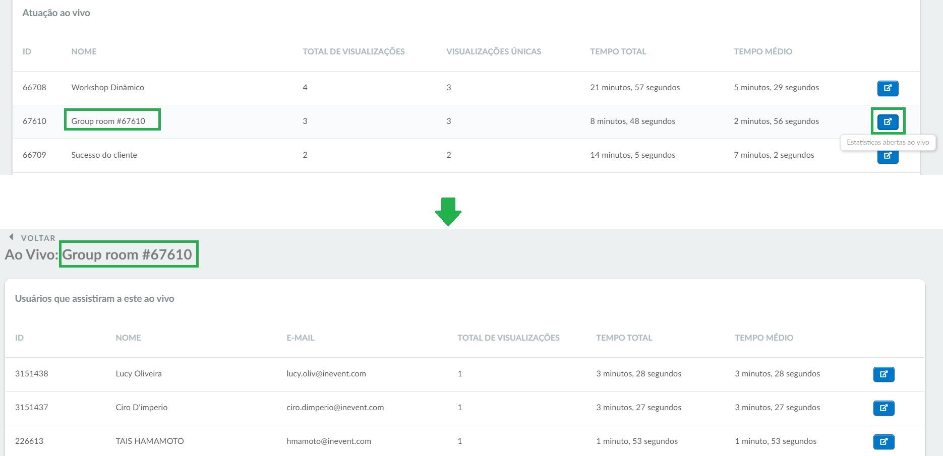
Task: Click 'Atuação ao vivo' section heading
Action: (56, 13)
